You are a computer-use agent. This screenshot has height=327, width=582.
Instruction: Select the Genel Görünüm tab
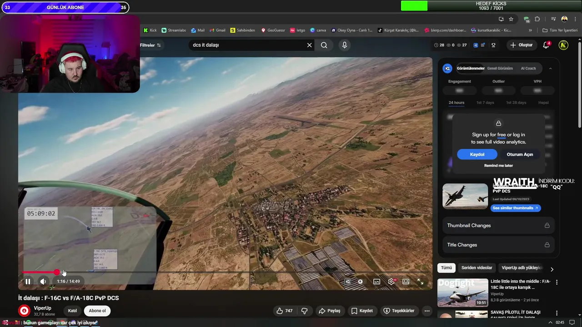[500, 69]
